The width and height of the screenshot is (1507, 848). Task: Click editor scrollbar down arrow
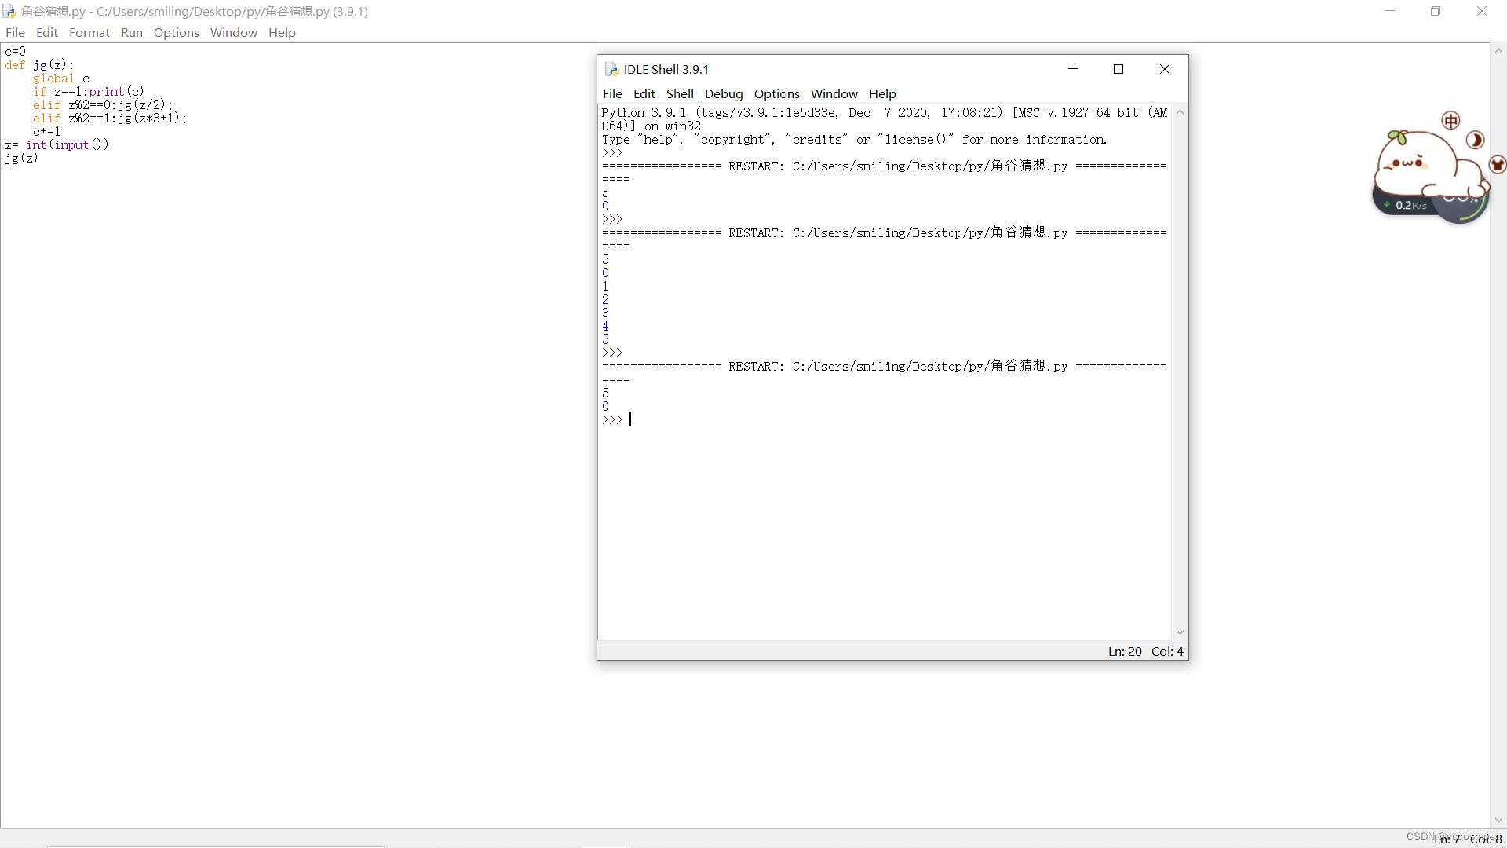(x=1498, y=820)
